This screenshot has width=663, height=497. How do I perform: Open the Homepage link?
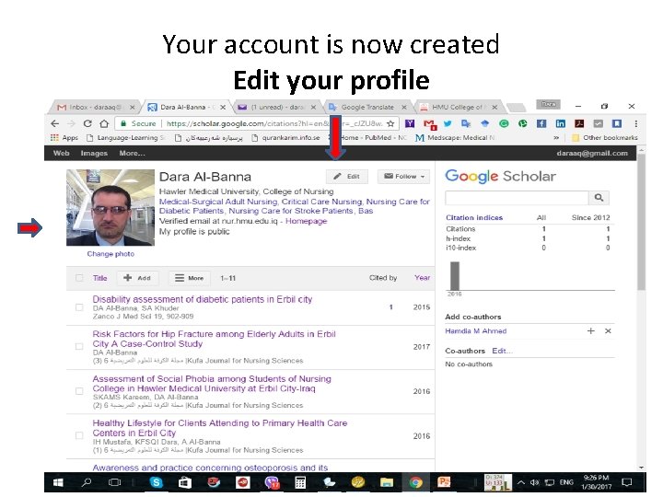(306, 221)
